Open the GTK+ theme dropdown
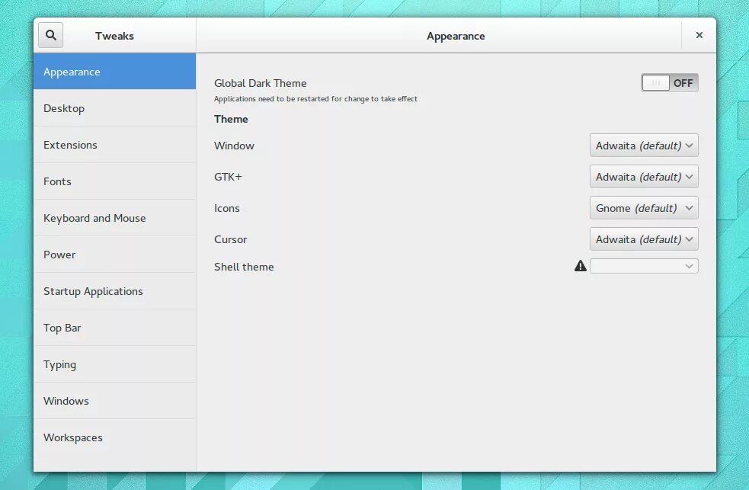 tap(644, 176)
